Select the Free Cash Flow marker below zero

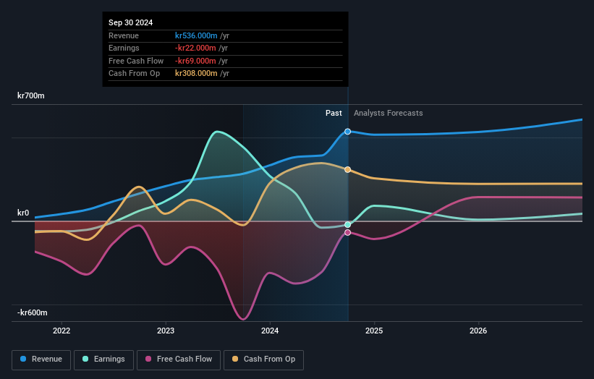pyautogui.click(x=347, y=232)
